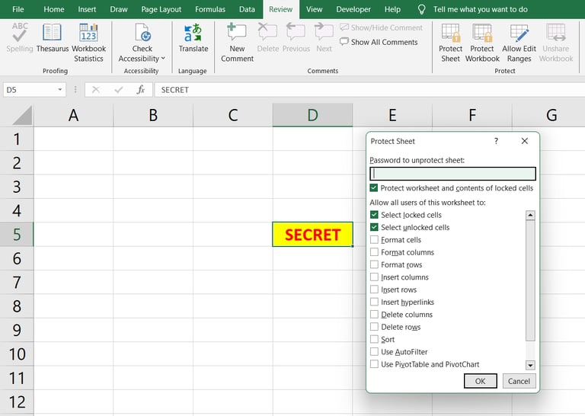The image size is (585, 416).
Task: Switch to the Insert tab
Action: point(87,9)
